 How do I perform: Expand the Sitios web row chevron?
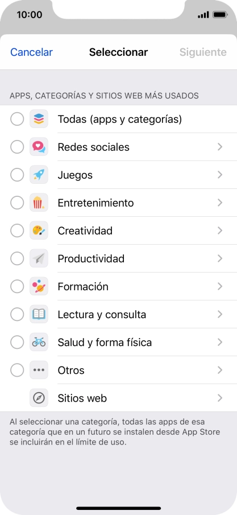coord(220,398)
